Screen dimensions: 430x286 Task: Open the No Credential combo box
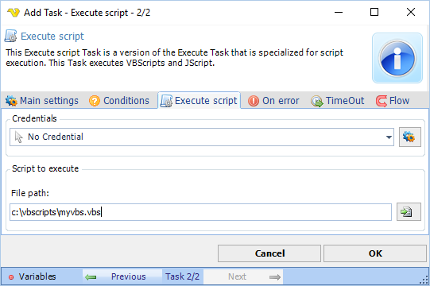click(x=202, y=137)
